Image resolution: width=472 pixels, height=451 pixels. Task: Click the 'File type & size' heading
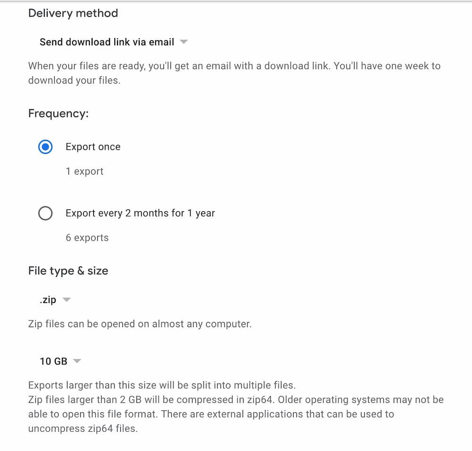68,270
